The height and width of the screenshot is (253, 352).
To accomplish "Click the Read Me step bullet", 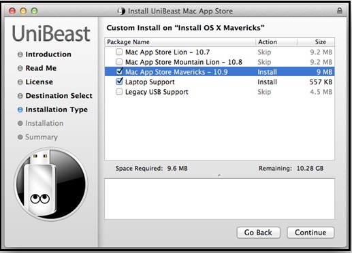I will pos(20,68).
